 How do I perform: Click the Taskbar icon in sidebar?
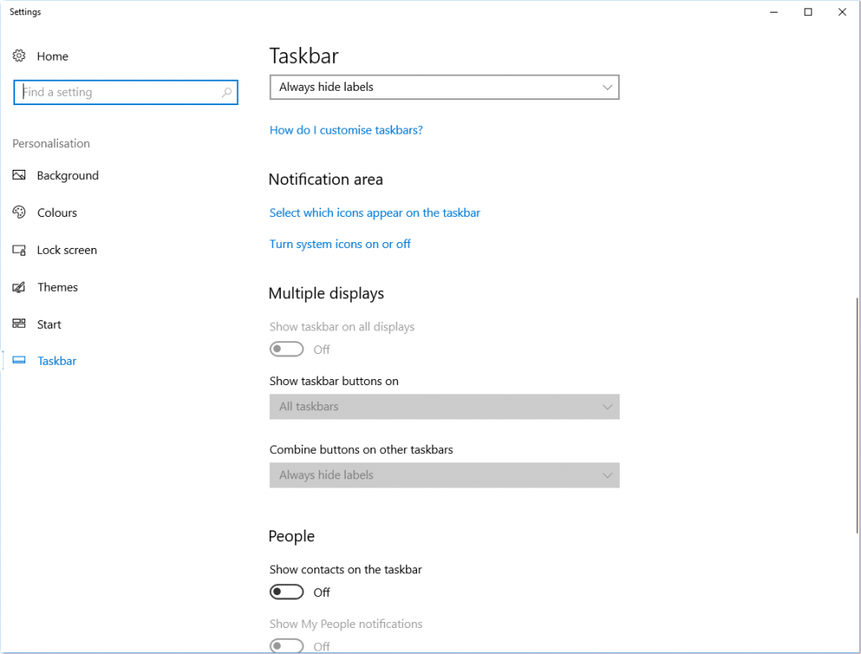click(x=19, y=361)
